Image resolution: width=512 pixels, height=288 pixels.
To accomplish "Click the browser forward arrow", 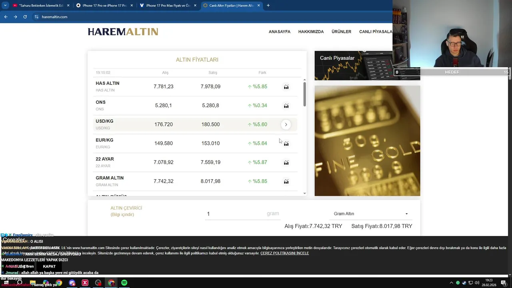I will click(15, 17).
